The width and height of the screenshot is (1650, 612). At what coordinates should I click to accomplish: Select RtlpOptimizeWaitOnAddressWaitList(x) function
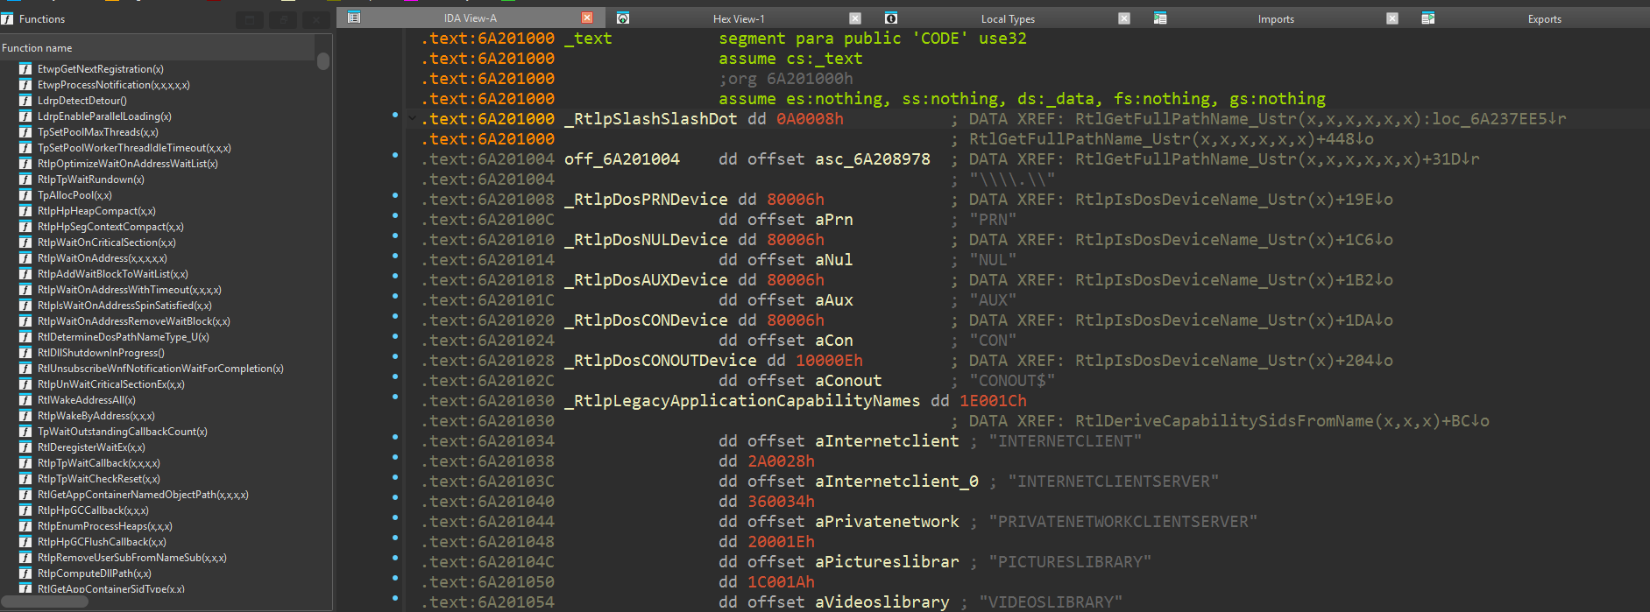128,164
